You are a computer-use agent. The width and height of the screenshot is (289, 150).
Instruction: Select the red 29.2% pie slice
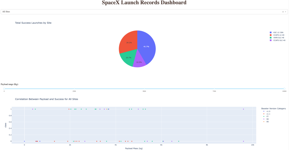128,42
